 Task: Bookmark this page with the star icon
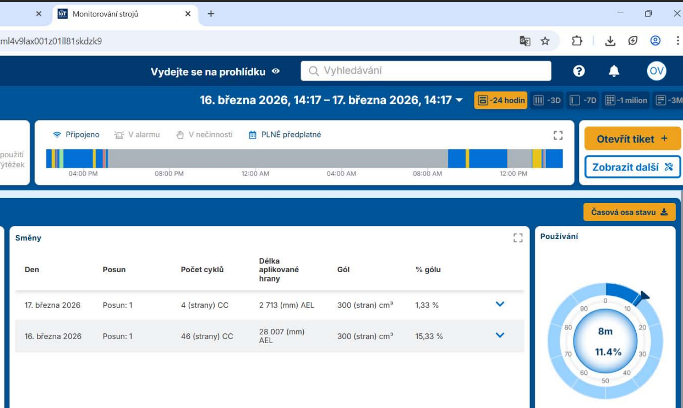(x=545, y=41)
